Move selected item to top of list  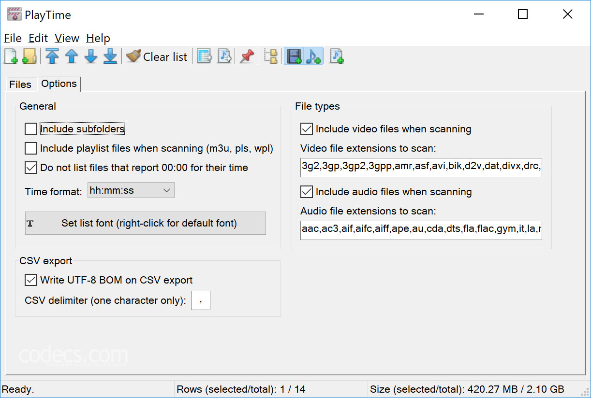[x=52, y=57]
